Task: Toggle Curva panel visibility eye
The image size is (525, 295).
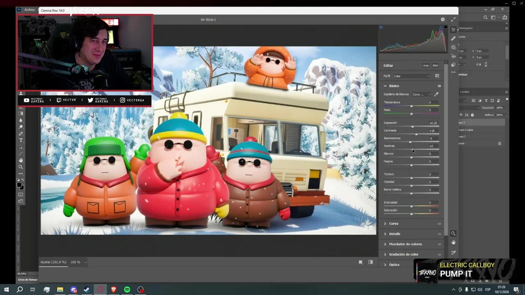Action: tap(439, 224)
